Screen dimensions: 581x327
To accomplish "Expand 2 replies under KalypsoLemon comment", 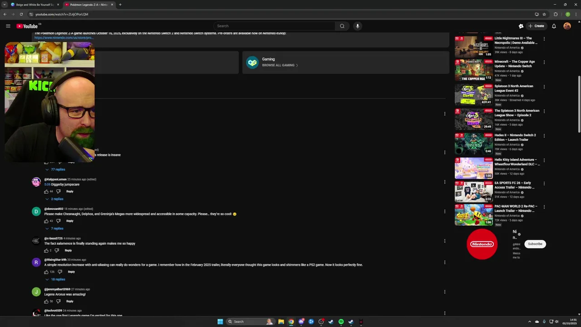I will [54, 199].
